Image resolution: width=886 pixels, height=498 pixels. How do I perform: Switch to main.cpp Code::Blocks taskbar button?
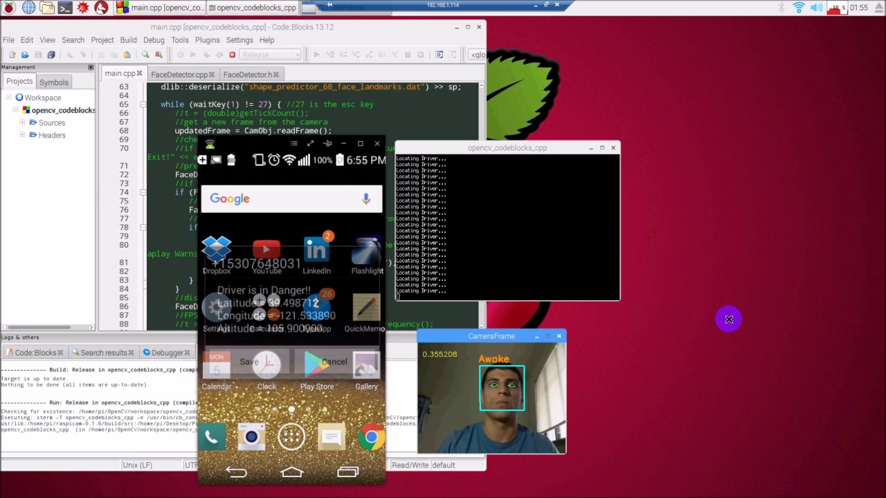coord(159,8)
